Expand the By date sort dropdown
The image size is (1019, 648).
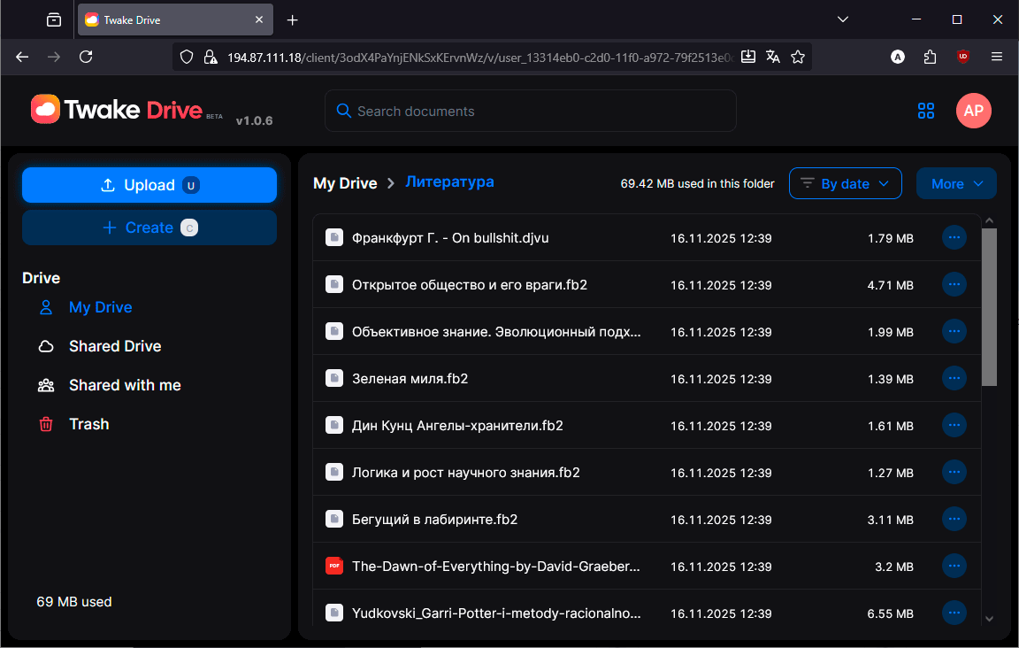point(845,184)
